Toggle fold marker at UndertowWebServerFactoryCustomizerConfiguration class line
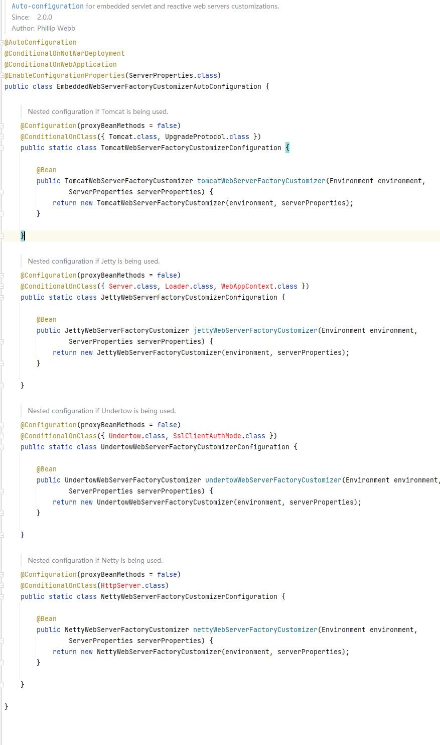This screenshot has width=440, height=745. 2,447
